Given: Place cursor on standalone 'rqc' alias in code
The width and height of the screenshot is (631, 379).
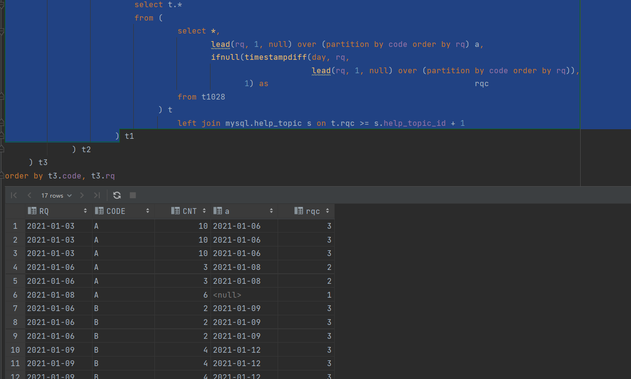Looking at the screenshot, I should (482, 84).
